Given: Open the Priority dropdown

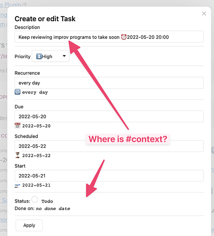Looking at the screenshot, I should coord(50,56).
